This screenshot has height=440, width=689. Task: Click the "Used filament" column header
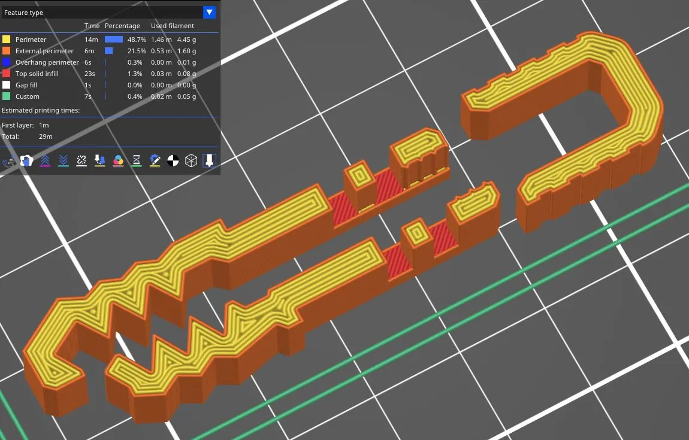[x=173, y=26]
